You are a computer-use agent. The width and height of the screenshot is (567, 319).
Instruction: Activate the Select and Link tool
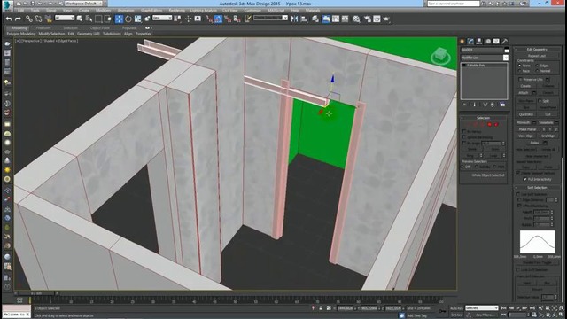point(29,19)
